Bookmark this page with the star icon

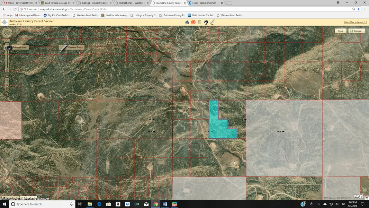[359, 9]
